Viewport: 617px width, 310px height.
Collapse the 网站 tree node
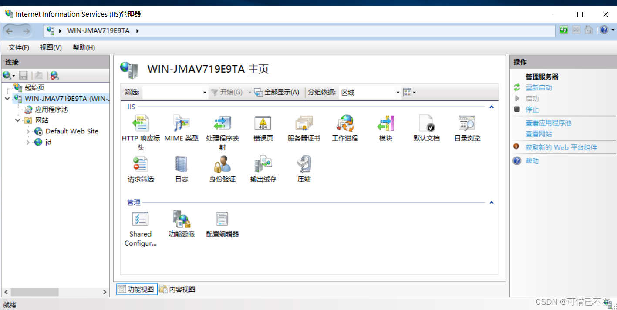18,120
